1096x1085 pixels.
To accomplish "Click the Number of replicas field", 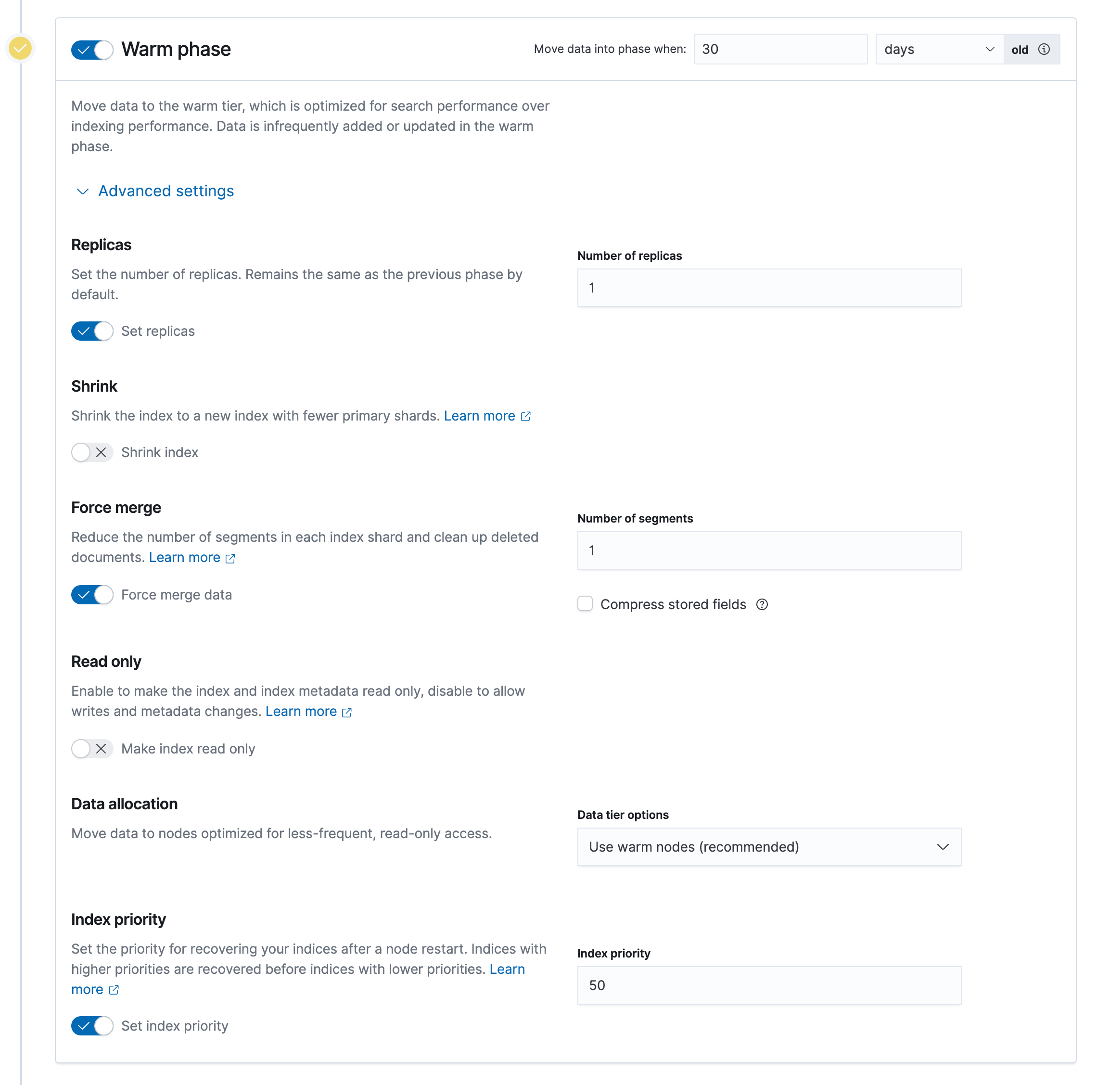I will tap(769, 288).
